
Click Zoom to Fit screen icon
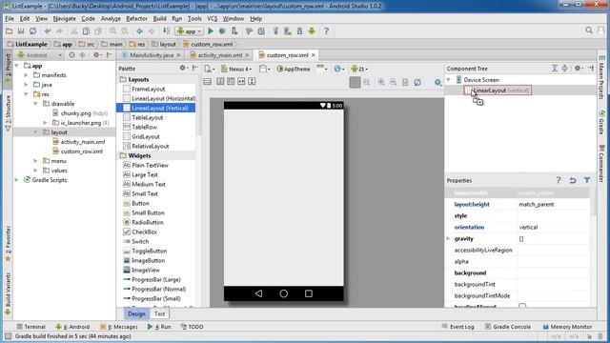pyautogui.click(x=355, y=82)
